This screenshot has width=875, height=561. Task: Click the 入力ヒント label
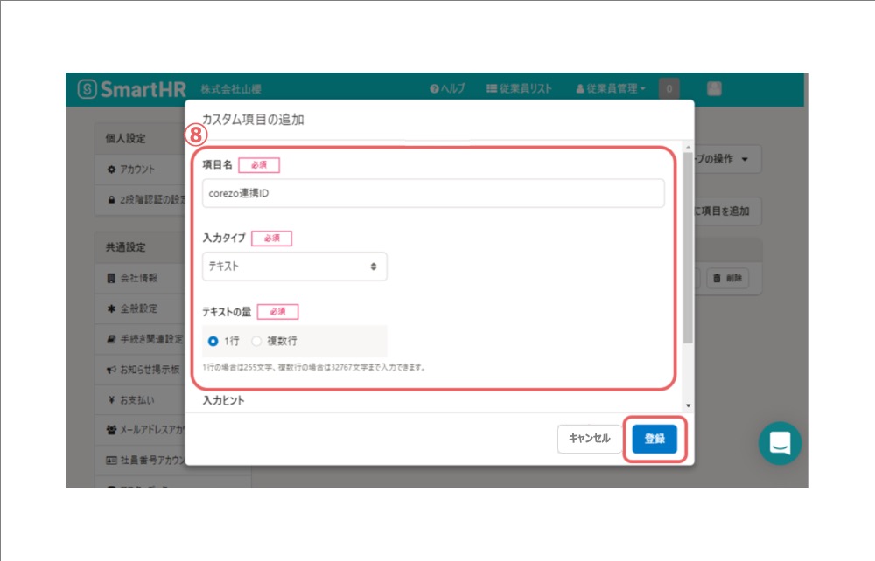(223, 400)
